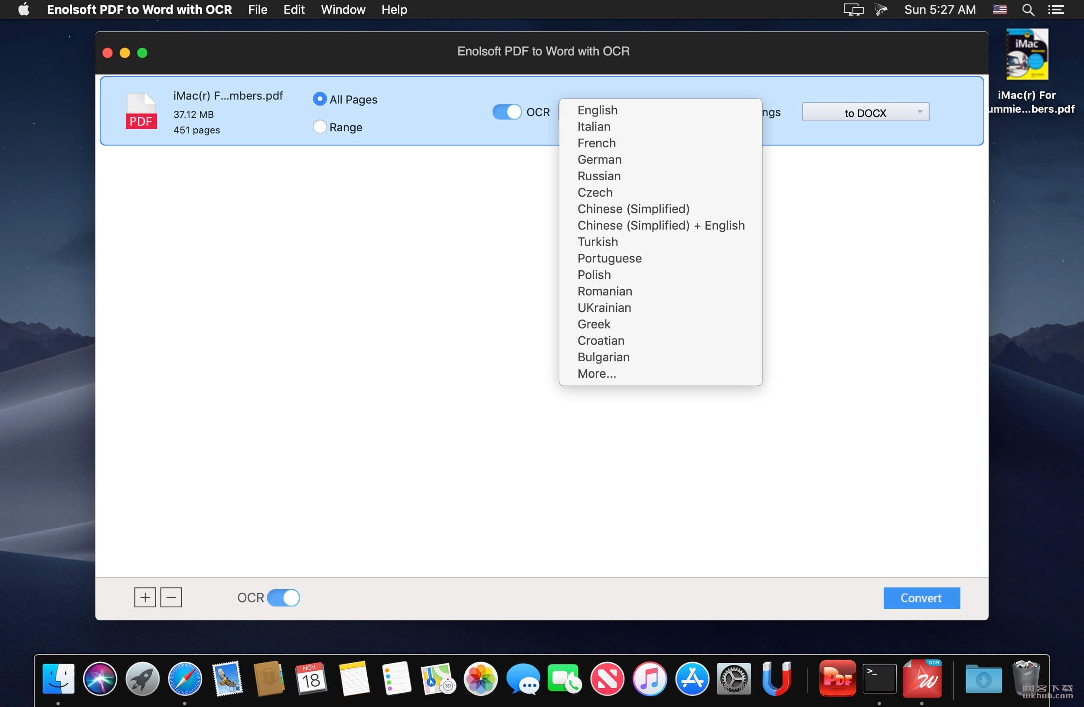Open the Trash in the dock

1026,678
